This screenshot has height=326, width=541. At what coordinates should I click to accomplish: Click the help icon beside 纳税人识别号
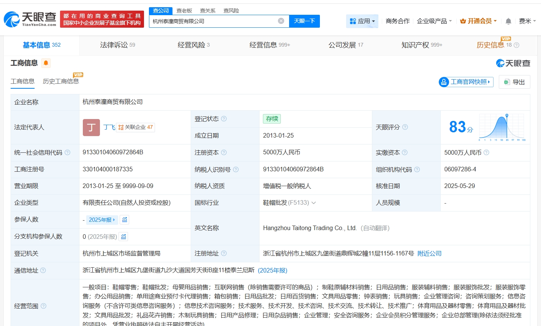point(236,169)
